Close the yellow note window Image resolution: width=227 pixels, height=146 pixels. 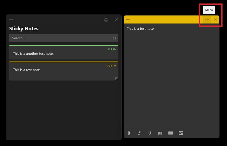(x=215, y=19)
